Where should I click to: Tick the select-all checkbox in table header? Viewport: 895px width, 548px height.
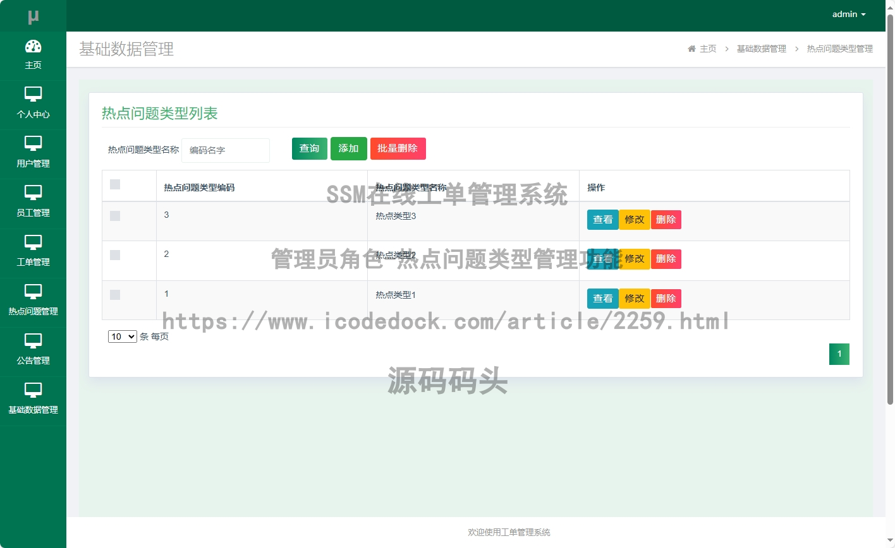point(115,184)
